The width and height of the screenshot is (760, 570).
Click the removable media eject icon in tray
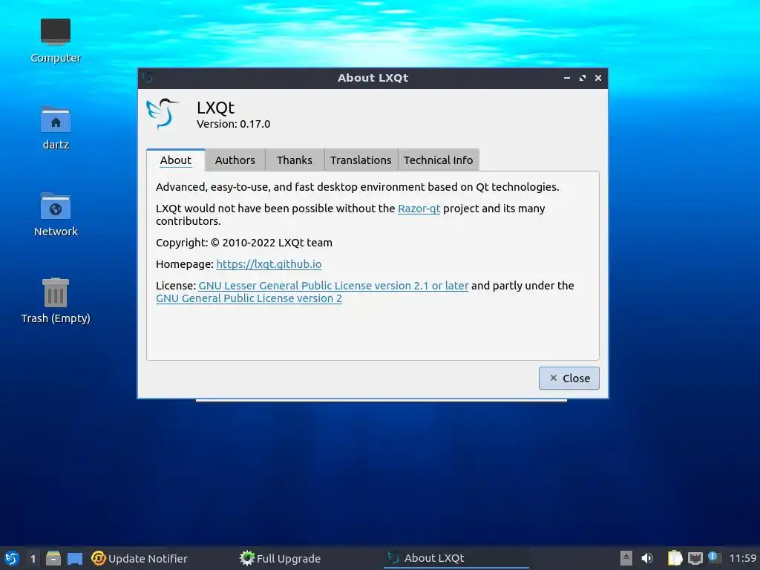(626, 558)
